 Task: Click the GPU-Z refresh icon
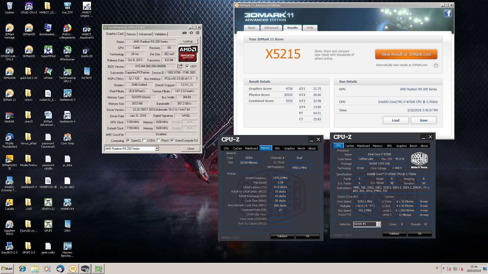(191, 33)
